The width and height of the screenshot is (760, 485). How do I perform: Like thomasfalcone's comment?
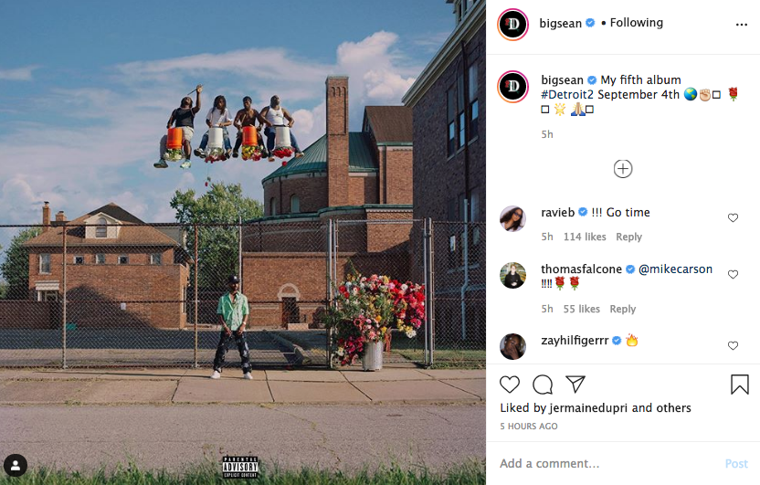pos(733,274)
